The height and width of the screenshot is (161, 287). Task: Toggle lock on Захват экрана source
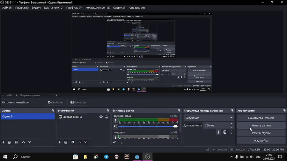pos(106,117)
